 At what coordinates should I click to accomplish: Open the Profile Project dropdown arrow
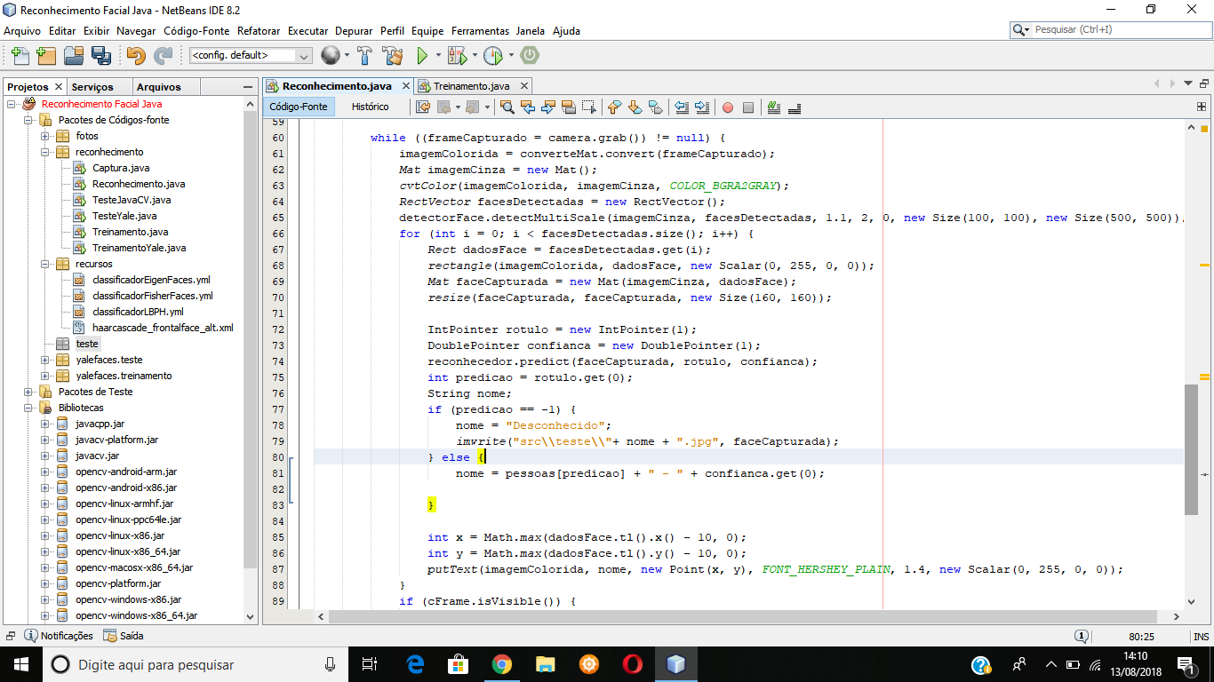point(510,55)
